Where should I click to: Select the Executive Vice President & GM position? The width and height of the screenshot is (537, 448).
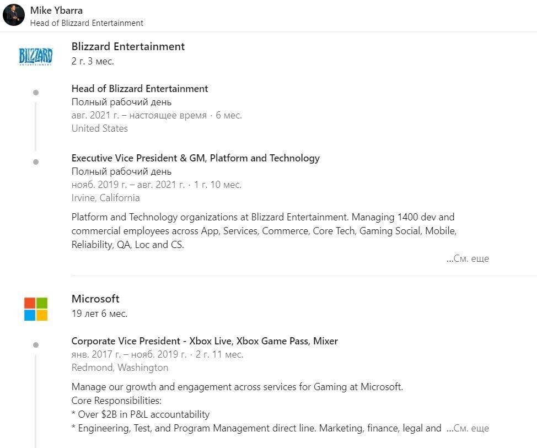coord(195,158)
